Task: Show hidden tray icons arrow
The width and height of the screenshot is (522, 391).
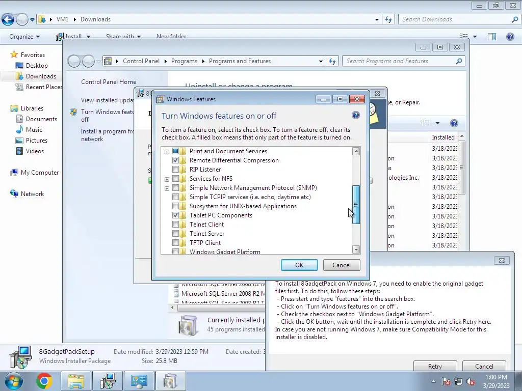Action: point(433,381)
